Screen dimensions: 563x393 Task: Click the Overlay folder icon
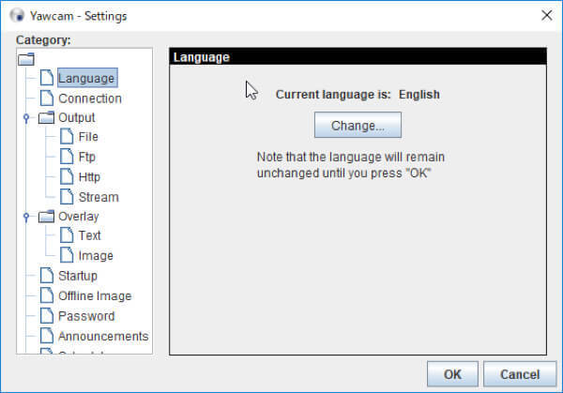pyautogui.click(x=46, y=216)
